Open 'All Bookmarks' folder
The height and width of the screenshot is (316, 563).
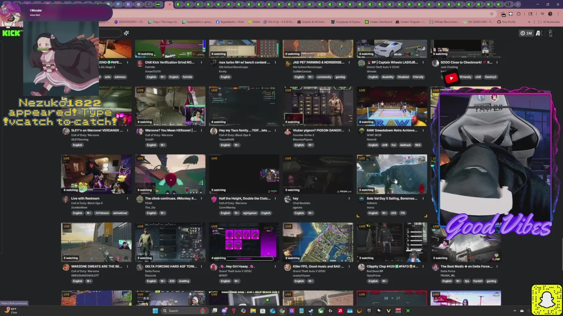coord(549,22)
